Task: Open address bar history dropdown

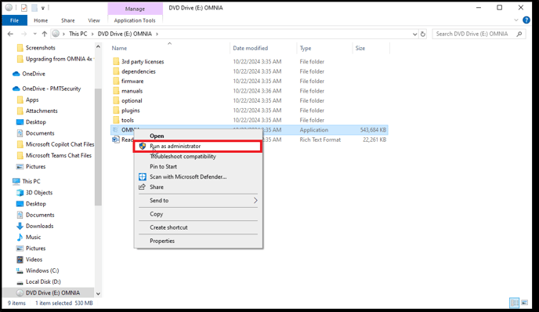Action: [x=414, y=34]
